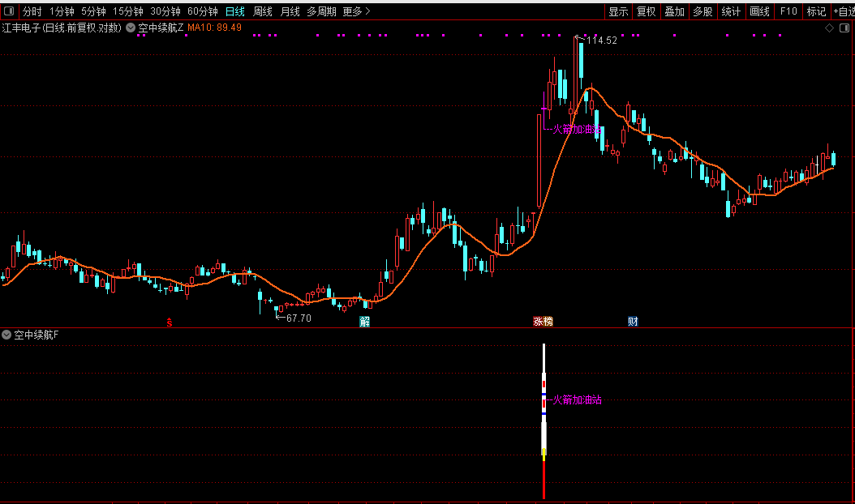Click the stock title 江丰电子(日线.前复权.对数)
The image size is (855, 504).
coord(62,28)
